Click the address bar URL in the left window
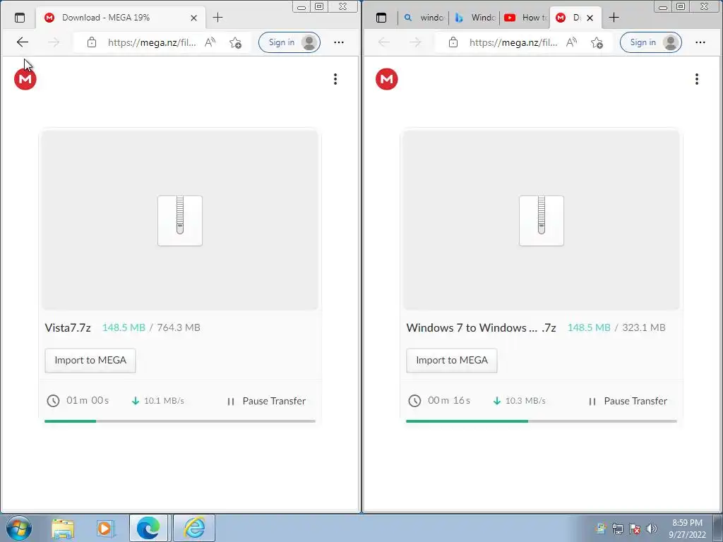 point(152,42)
